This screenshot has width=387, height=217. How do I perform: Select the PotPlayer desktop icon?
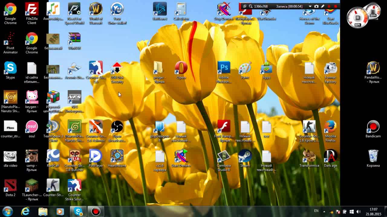coord(96,158)
